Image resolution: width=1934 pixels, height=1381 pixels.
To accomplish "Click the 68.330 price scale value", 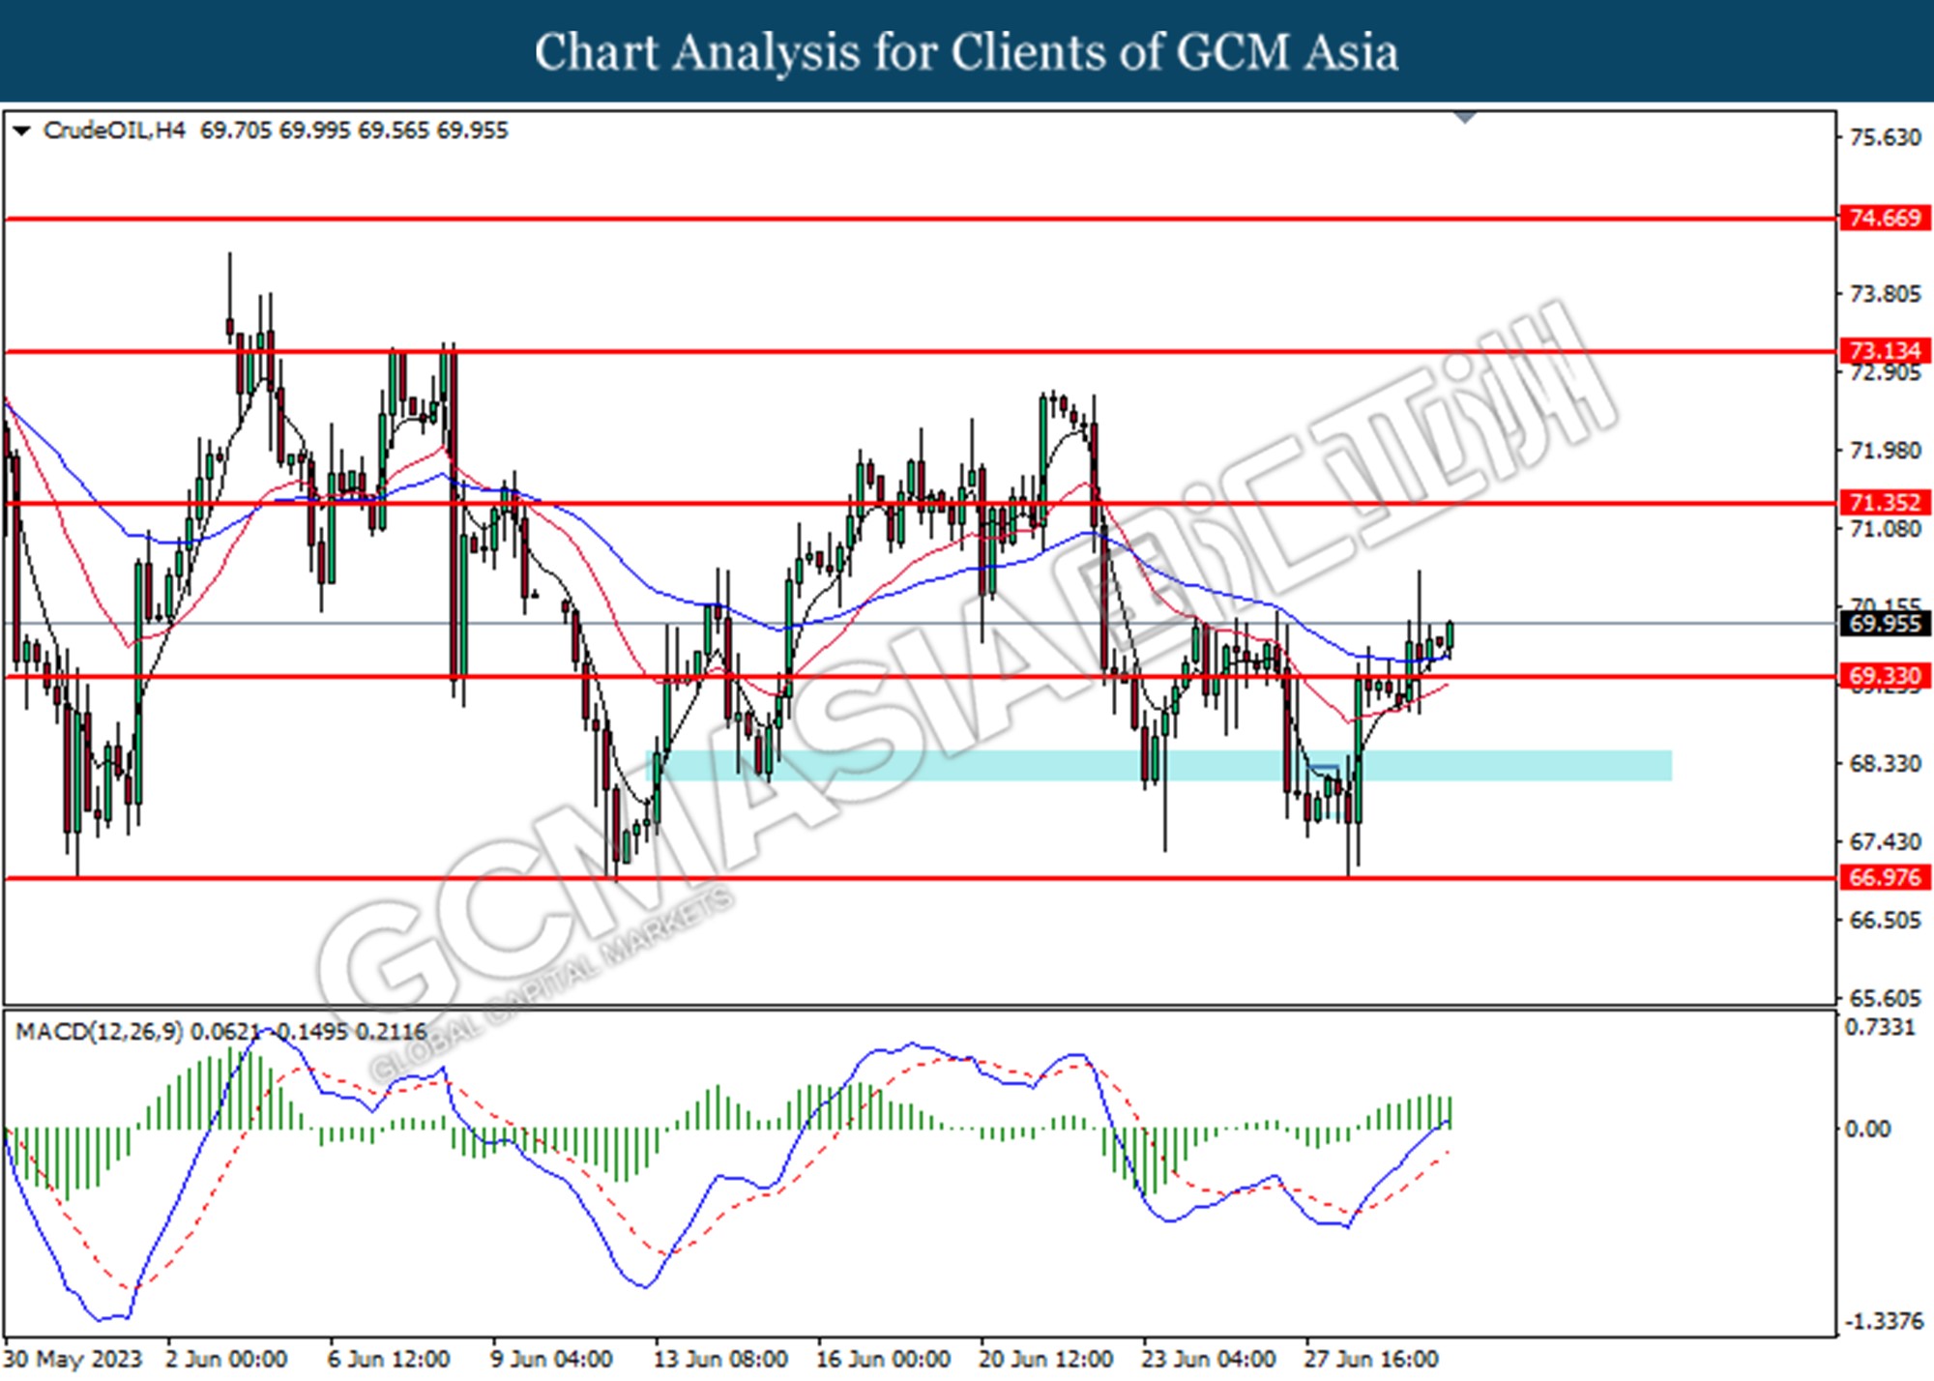I will click(x=1884, y=764).
